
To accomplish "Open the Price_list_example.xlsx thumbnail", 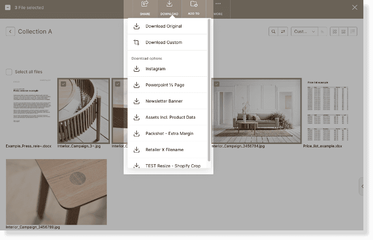I will (x=328, y=111).
